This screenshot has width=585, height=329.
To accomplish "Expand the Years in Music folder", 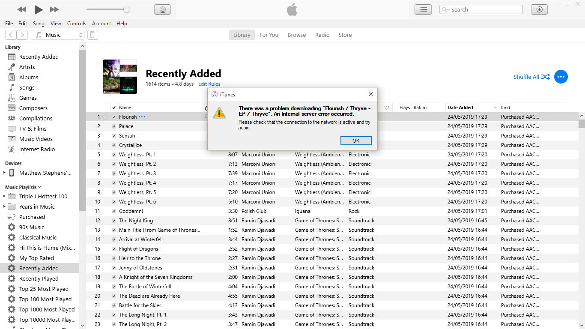I will click(x=4, y=206).
